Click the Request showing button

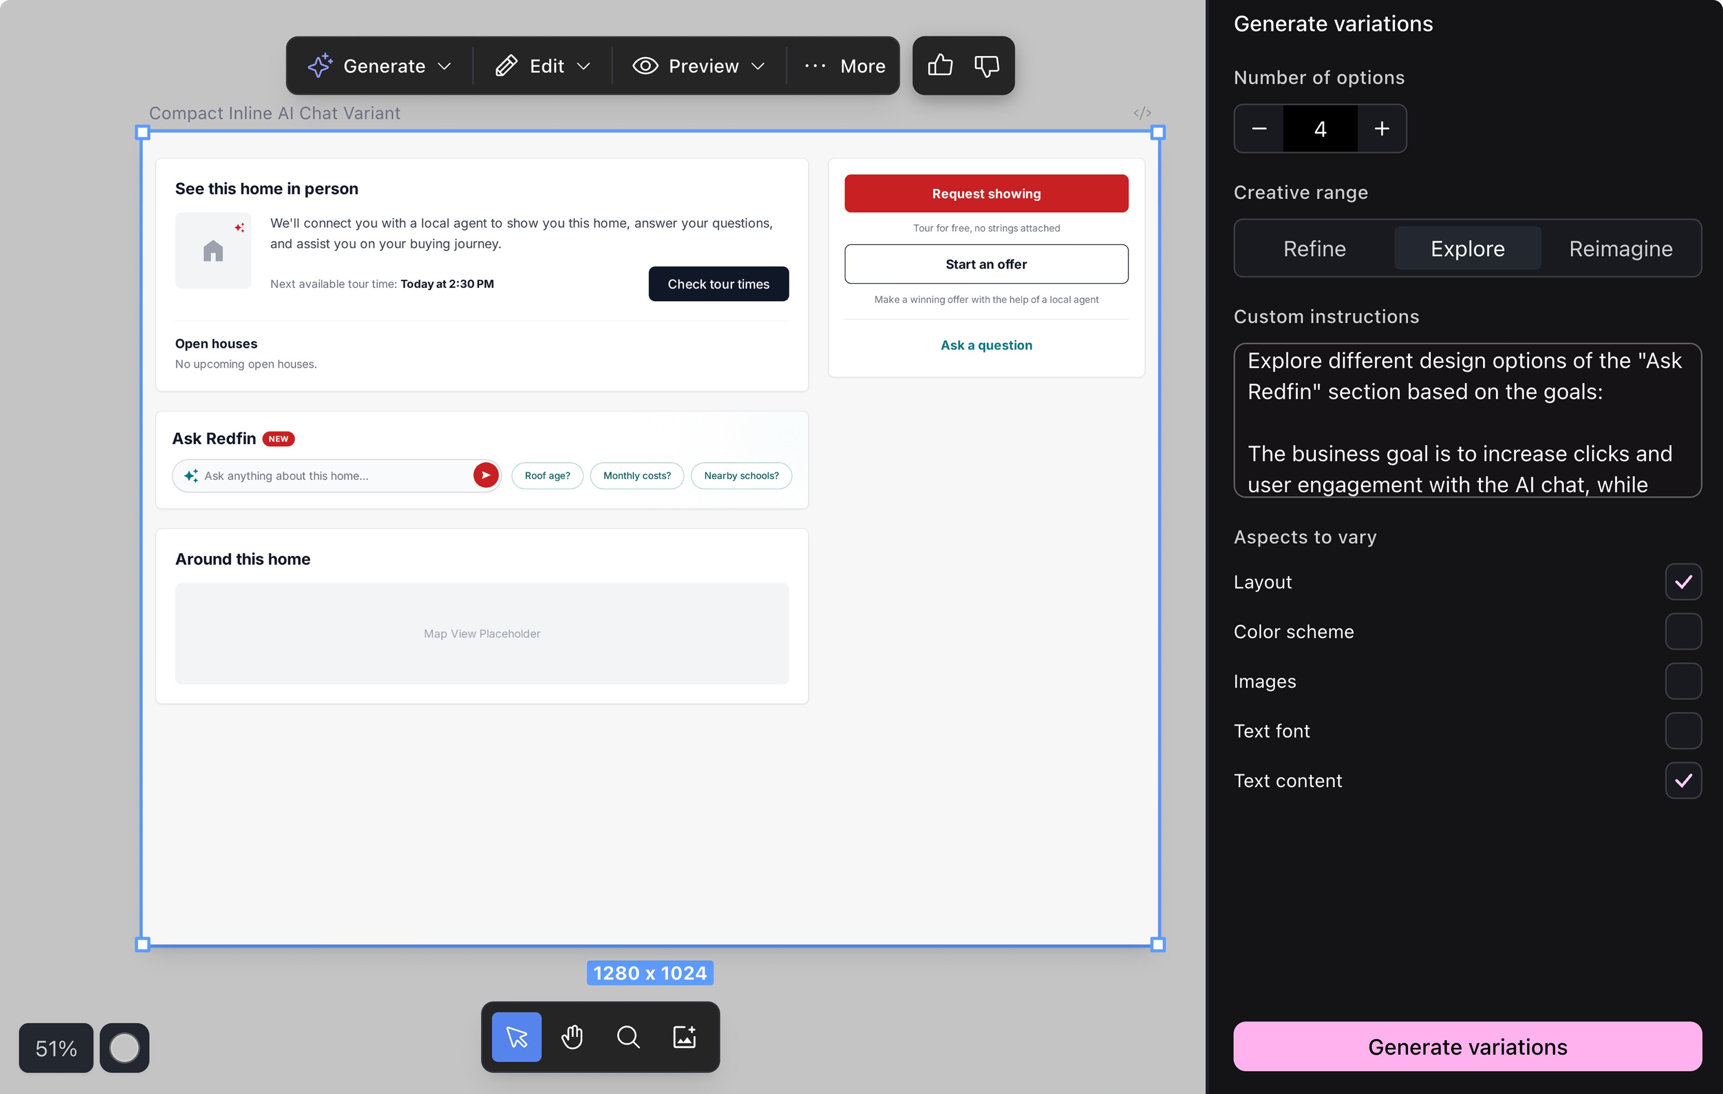pyautogui.click(x=986, y=194)
